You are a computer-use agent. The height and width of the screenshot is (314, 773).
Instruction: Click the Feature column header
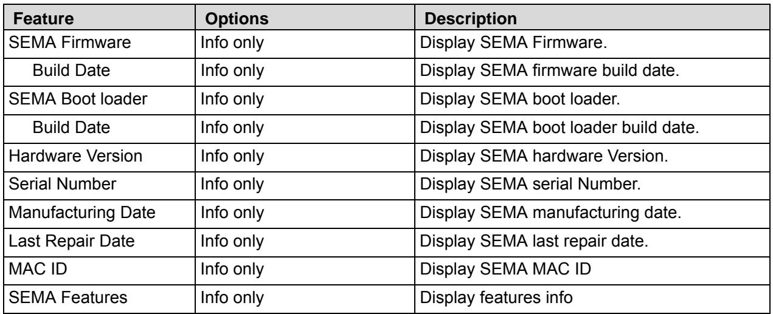[x=44, y=19]
